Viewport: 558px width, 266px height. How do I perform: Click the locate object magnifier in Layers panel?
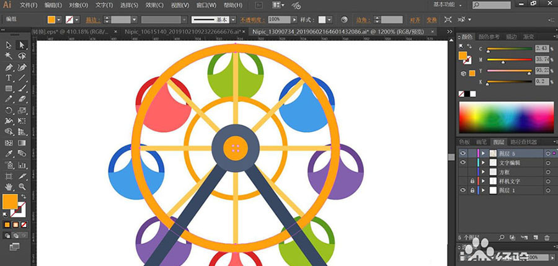click(x=502, y=237)
